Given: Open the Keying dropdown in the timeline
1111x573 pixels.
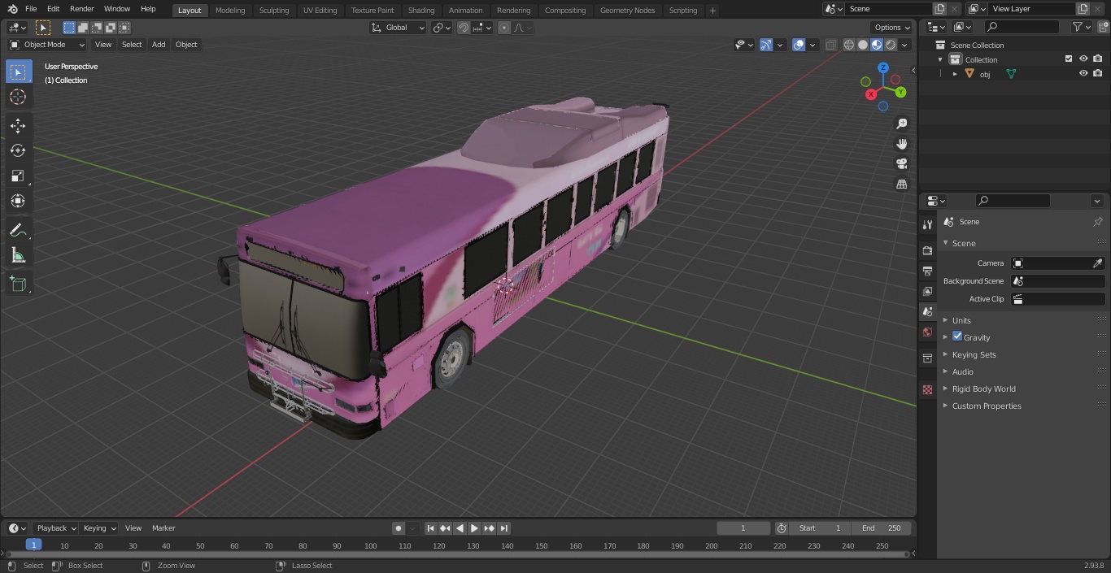Looking at the screenshot, I should pos(99,528).
